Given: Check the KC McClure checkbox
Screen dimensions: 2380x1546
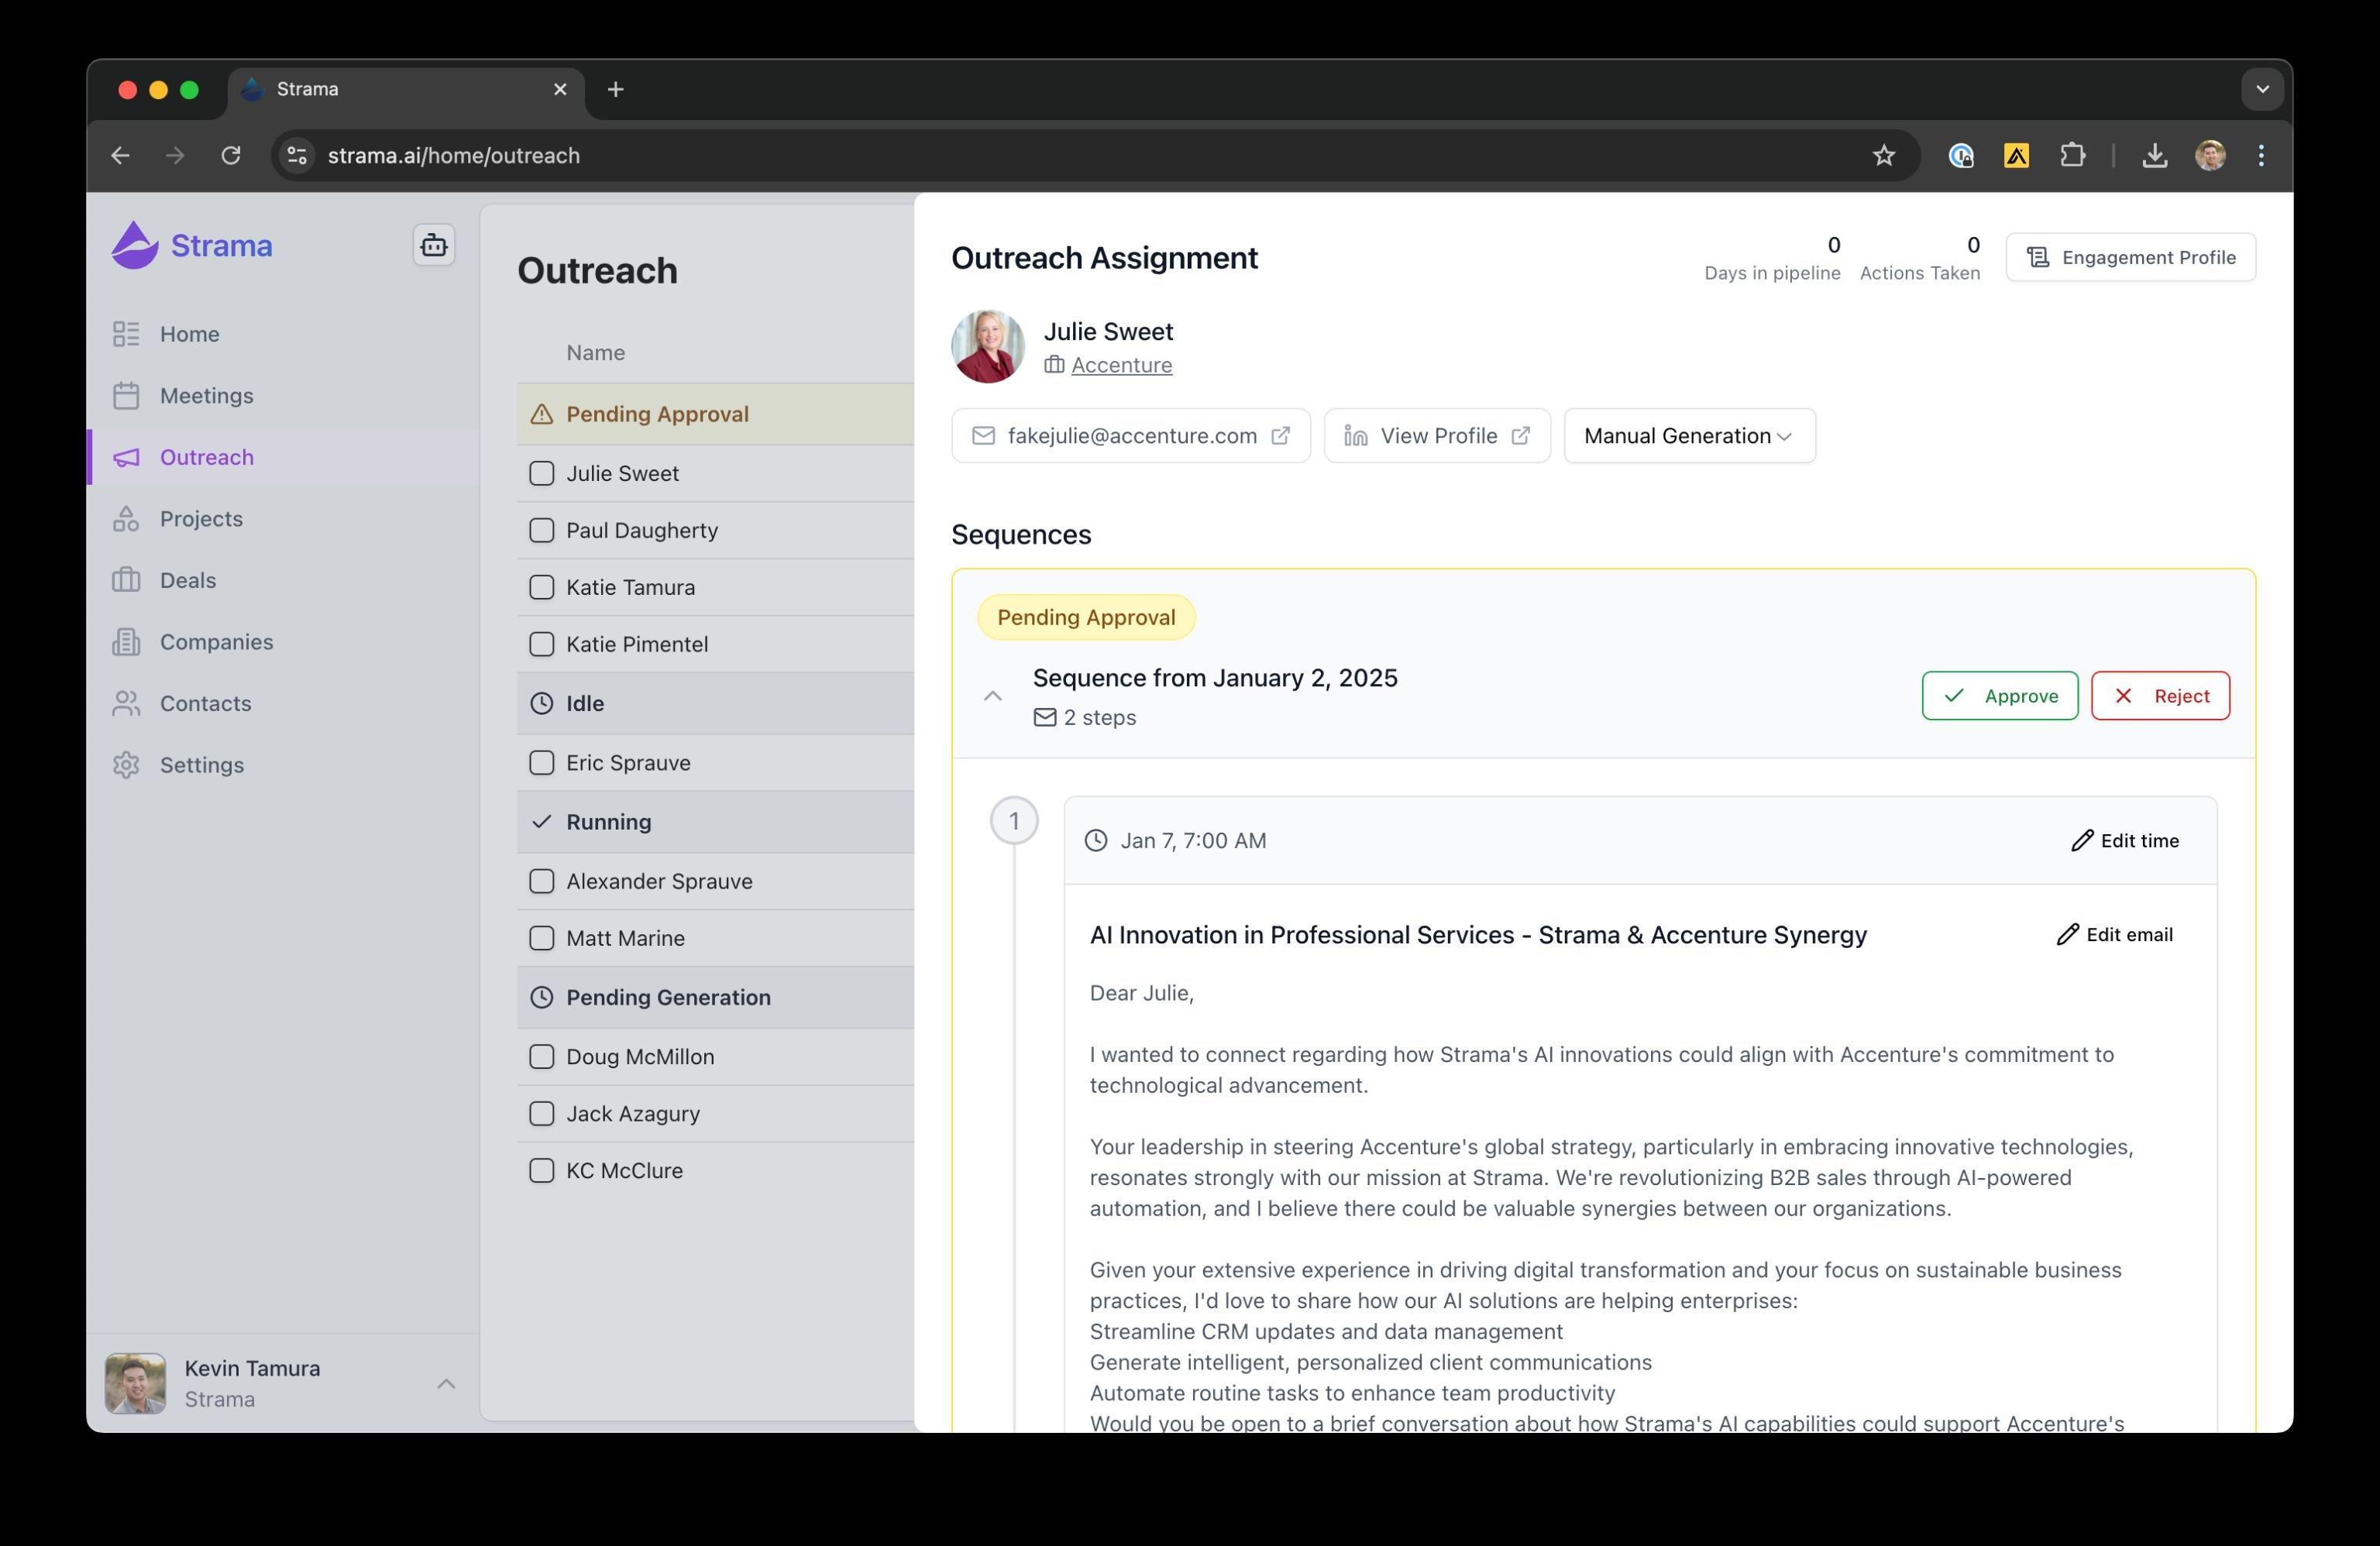Looking at the screenshot, I should click(541, 1170).
